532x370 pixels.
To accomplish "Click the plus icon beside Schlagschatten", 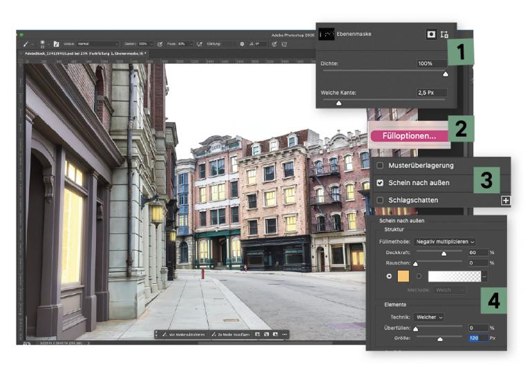I will (x=506, y=200).
